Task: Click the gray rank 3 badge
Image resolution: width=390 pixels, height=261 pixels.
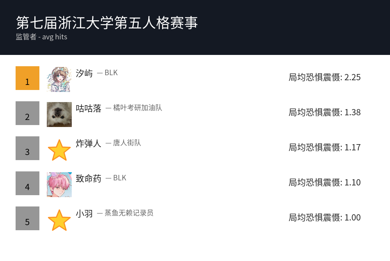Action: click(27, 148)
